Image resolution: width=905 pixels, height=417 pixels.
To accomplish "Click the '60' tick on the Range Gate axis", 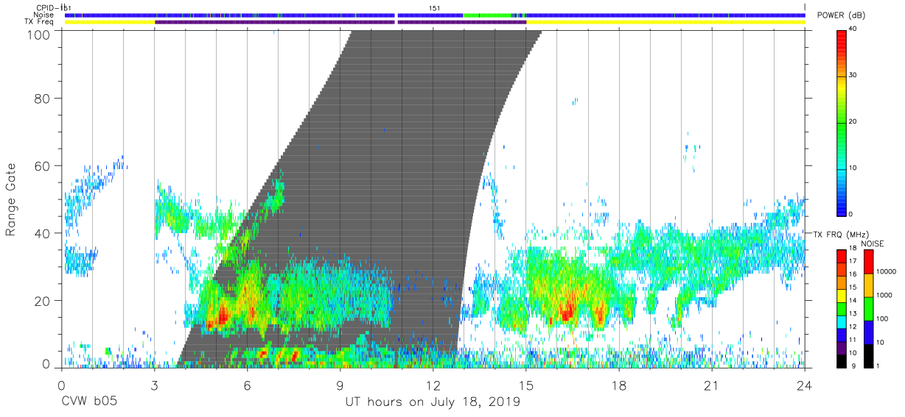I will (43, 165).
